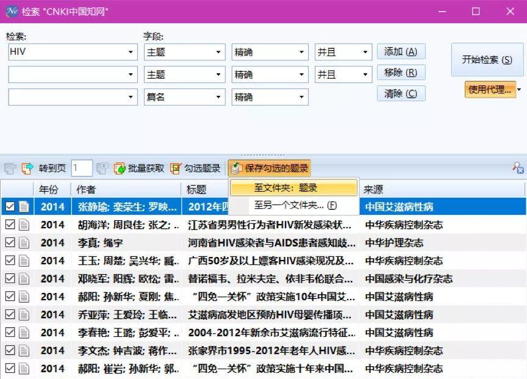Click the 勾选题录 check records icon
Screen dimensions: 527x379
coord(175,168)
